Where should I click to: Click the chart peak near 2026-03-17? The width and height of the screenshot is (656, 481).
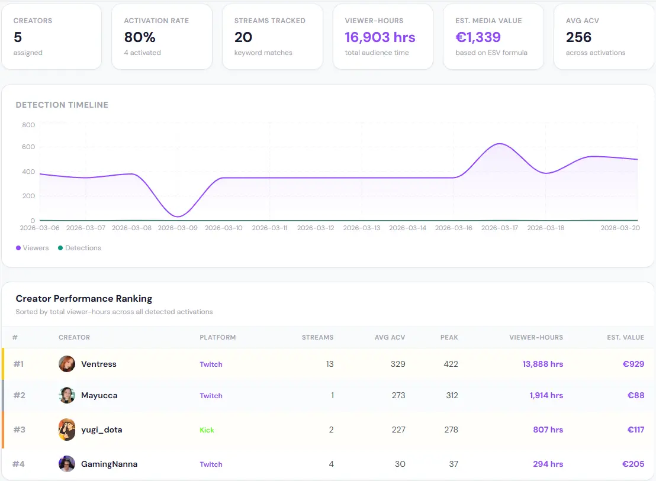[499, 143]
